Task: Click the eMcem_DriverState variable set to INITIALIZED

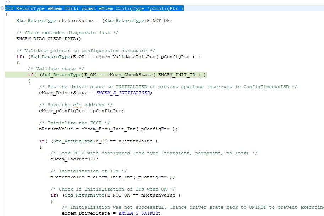Action: click(63, 93)
